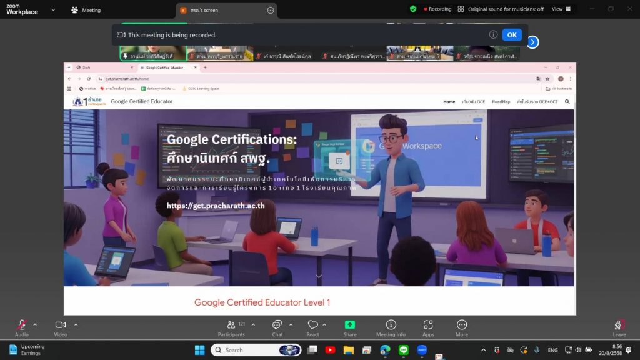The width and height of the screenshot is (640, 360).
Task: Open the browser three-dot menu
Action: click(x=570, y=79)
